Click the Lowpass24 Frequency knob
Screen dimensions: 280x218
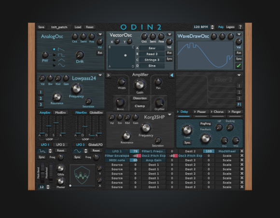(77, 89)
